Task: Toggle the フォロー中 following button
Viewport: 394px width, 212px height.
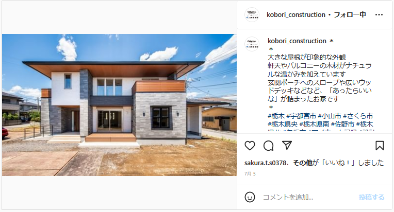Action: [x=350, y=15]
